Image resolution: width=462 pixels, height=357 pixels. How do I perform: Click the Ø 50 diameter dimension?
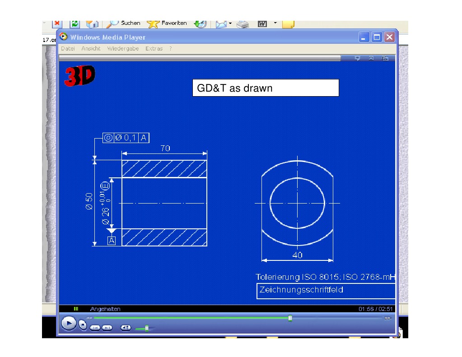tap(89, 201)
